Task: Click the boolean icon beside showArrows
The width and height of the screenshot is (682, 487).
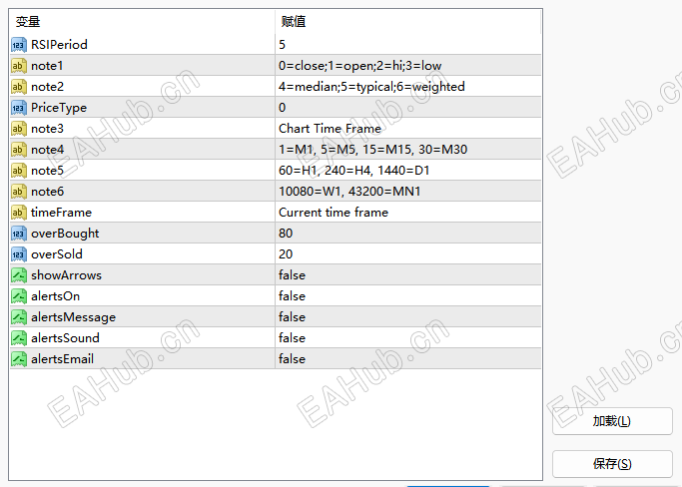Action: tap(19, 275)
